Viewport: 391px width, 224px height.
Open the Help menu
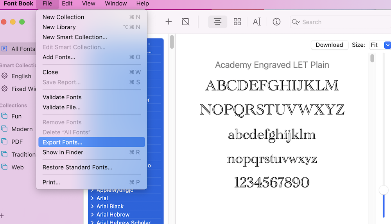[x=142, y=4]
